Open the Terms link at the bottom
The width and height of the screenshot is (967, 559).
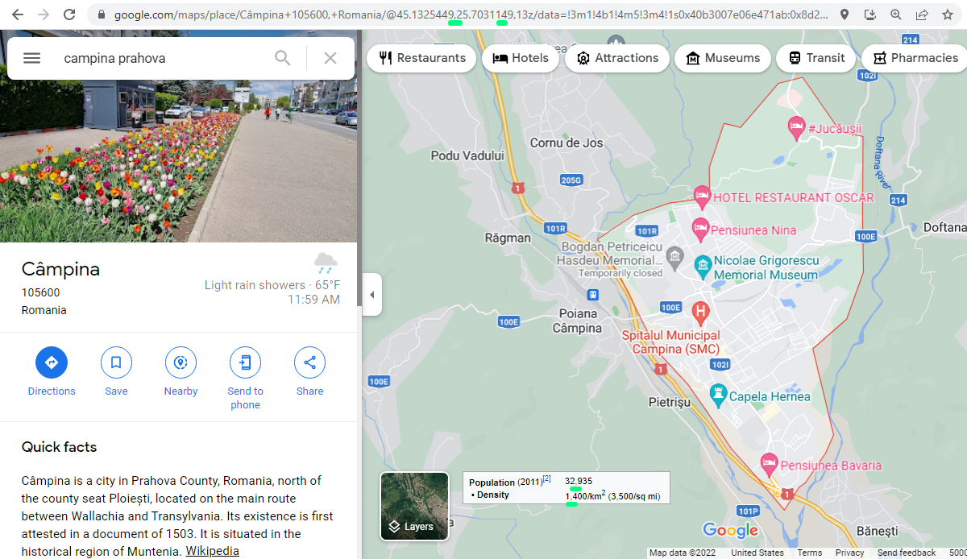tap(809, 553)
